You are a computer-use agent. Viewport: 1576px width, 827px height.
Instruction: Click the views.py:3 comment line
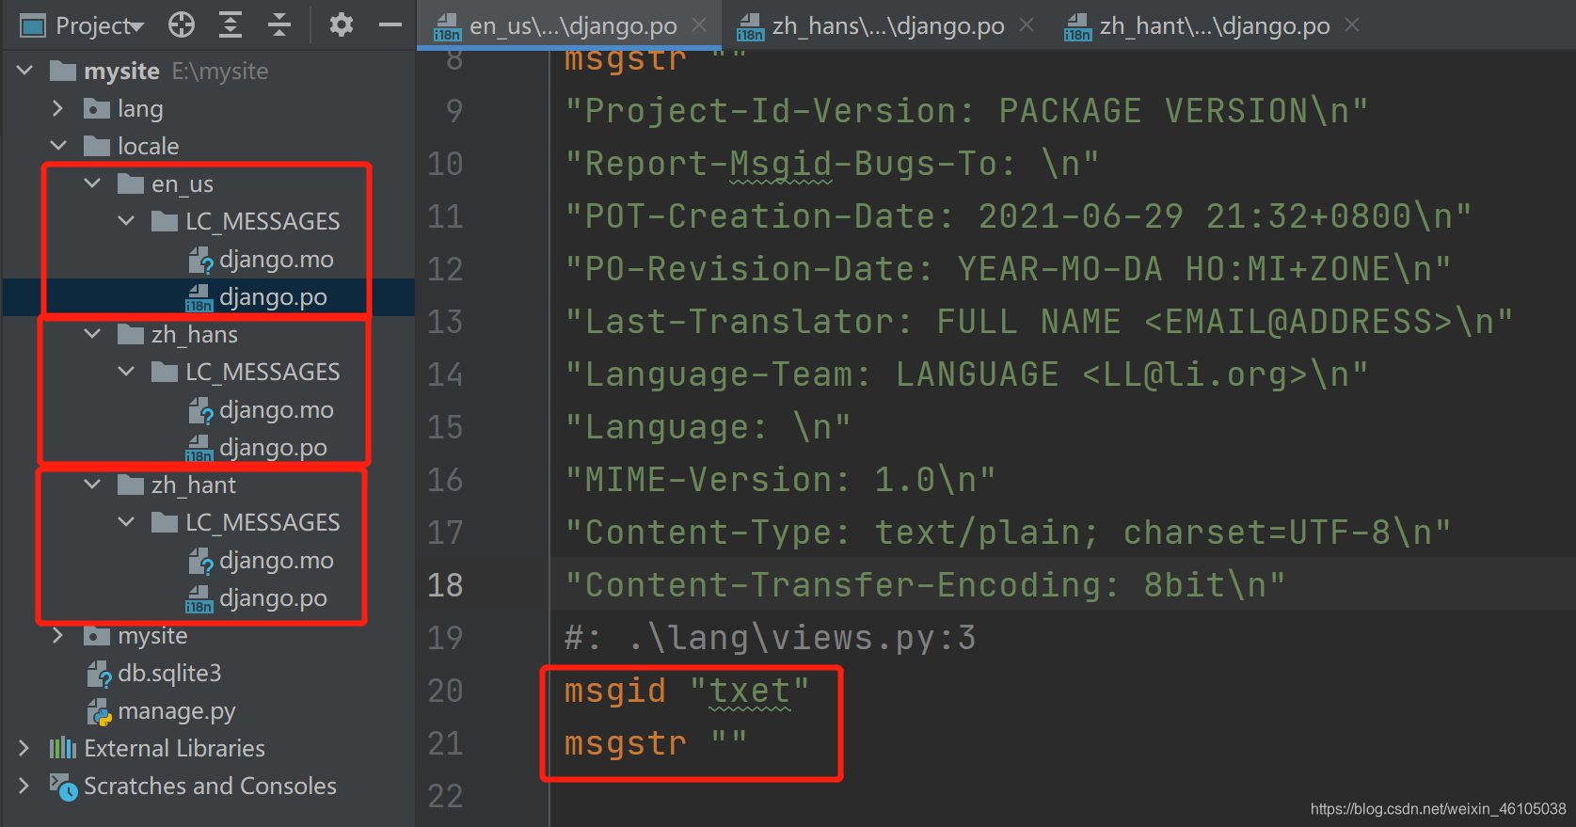click(770, 637)
